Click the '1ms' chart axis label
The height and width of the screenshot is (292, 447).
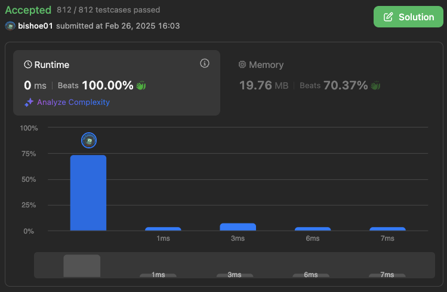click(163, 238)
